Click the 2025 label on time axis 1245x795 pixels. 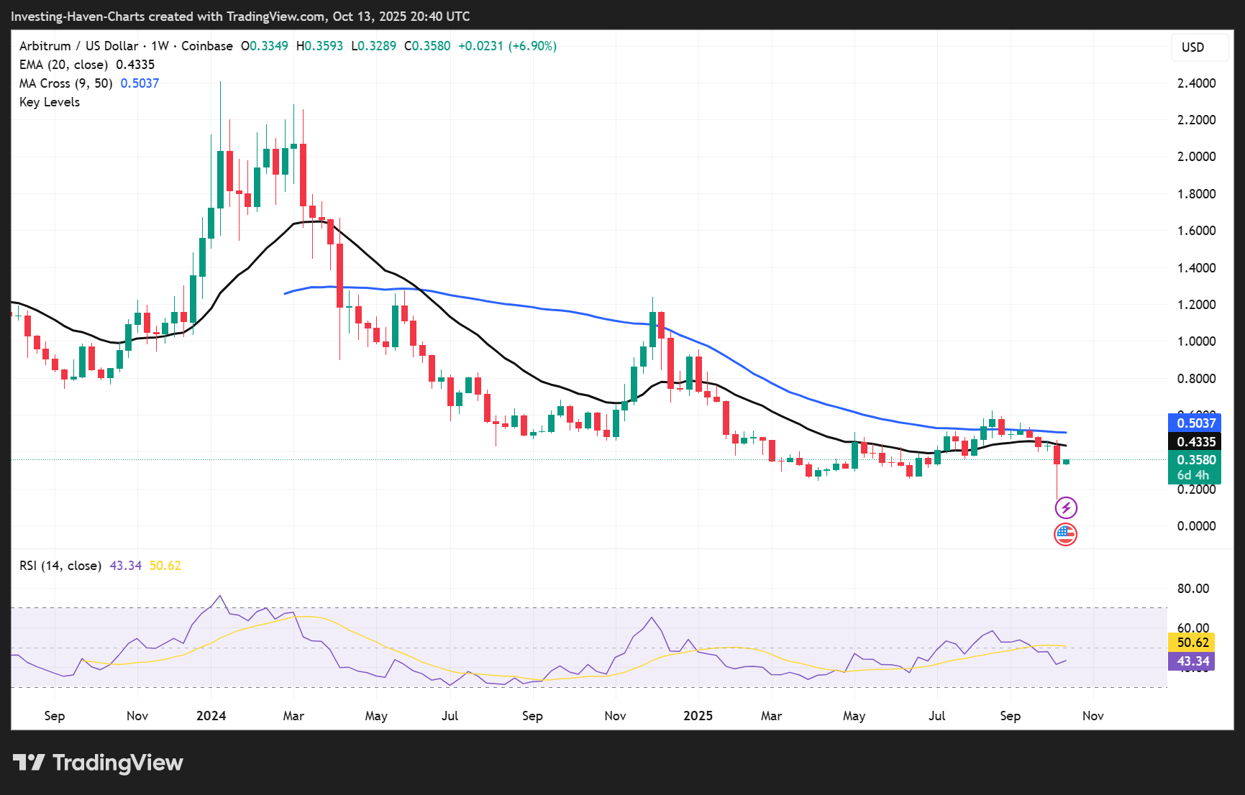point(698,716)
